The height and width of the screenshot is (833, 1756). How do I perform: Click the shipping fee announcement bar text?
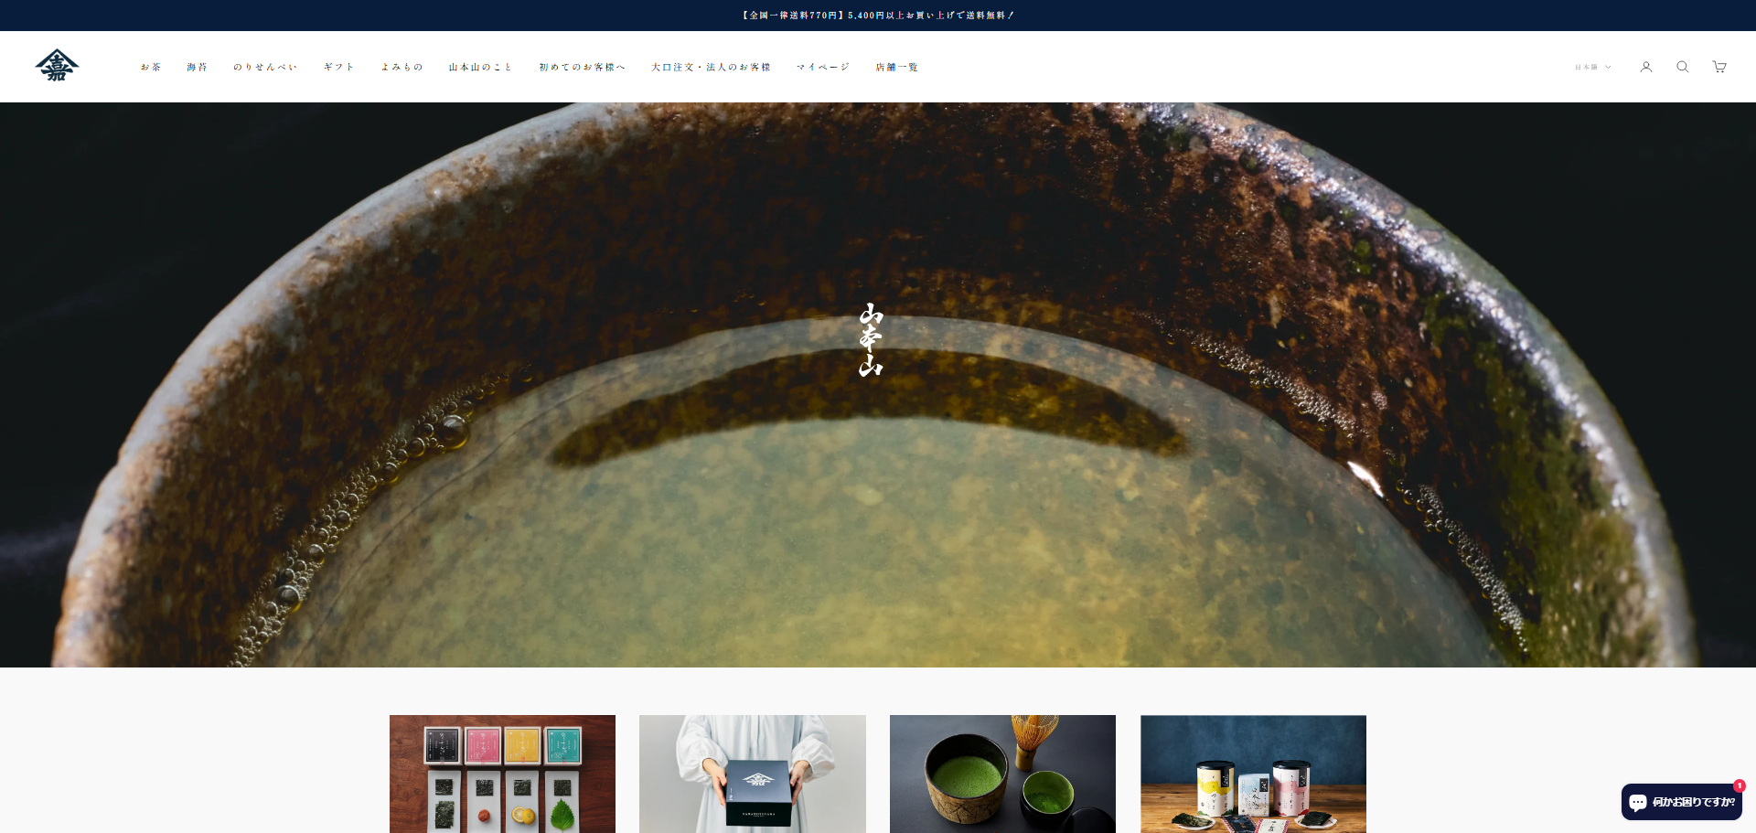coord(878,16)
